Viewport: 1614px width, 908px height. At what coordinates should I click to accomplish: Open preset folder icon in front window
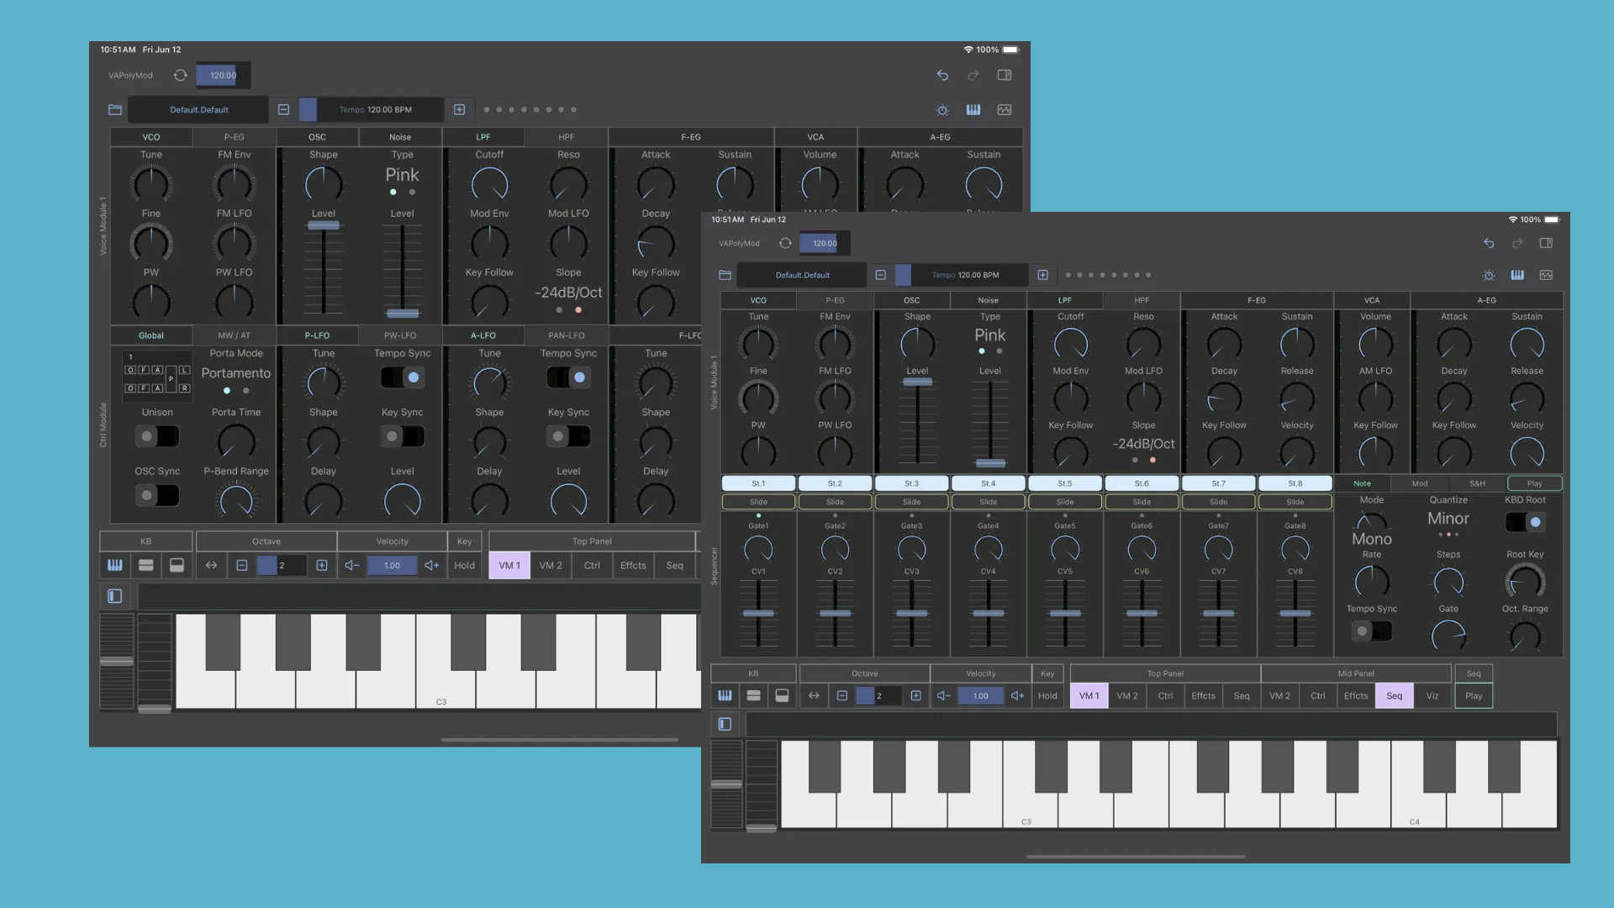(x=725, y=275)
